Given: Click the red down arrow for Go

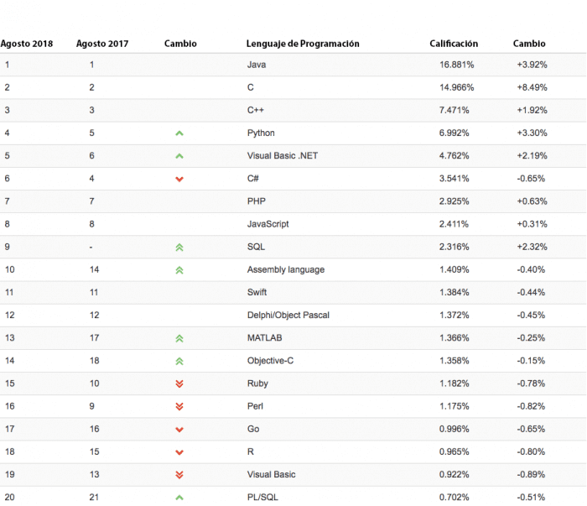Looking at the screenshot, I should 179,430.
